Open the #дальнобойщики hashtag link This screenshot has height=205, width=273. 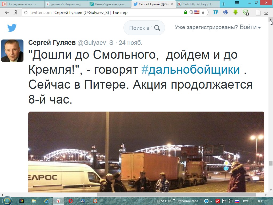tap(190, 70)
